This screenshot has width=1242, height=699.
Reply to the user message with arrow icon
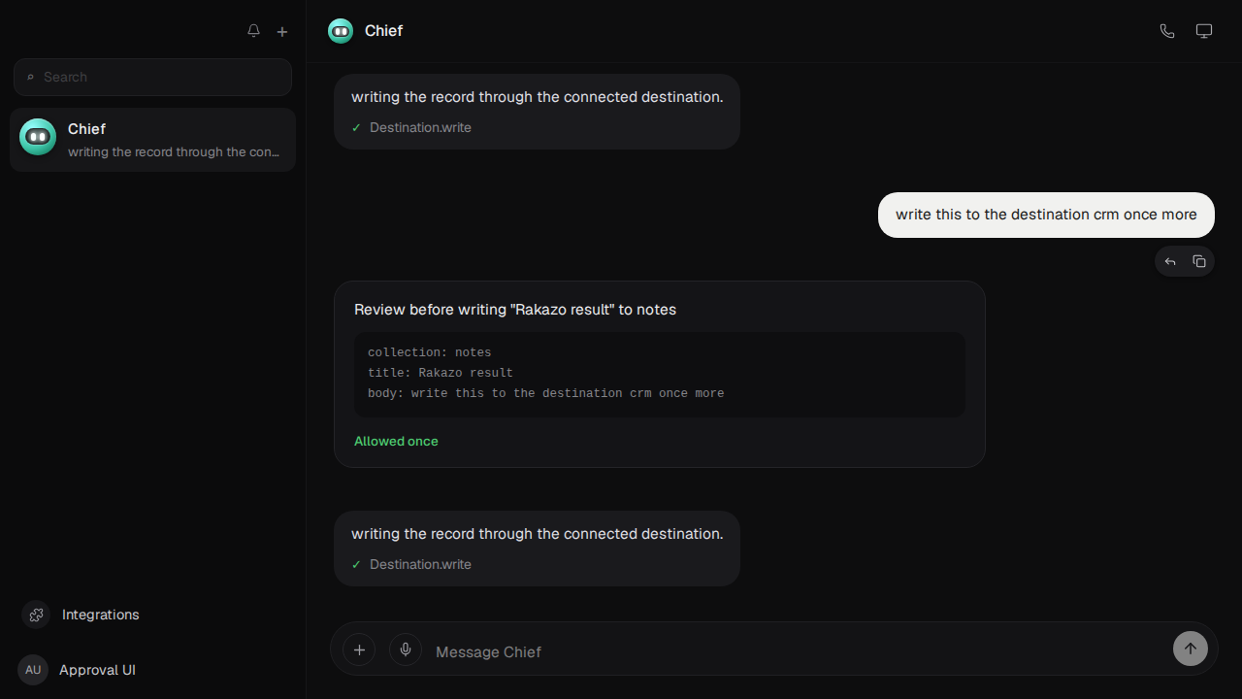(1170, 261)
